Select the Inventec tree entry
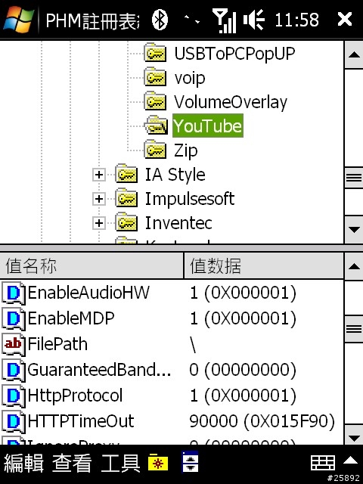363x484 pixels. 178,223
